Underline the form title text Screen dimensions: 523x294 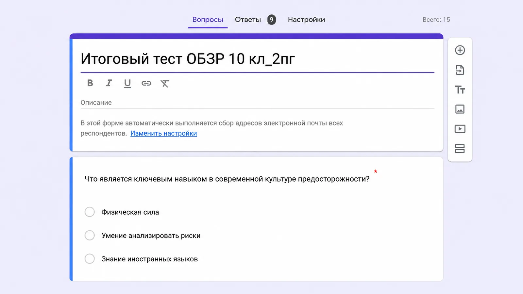[127, 84]
